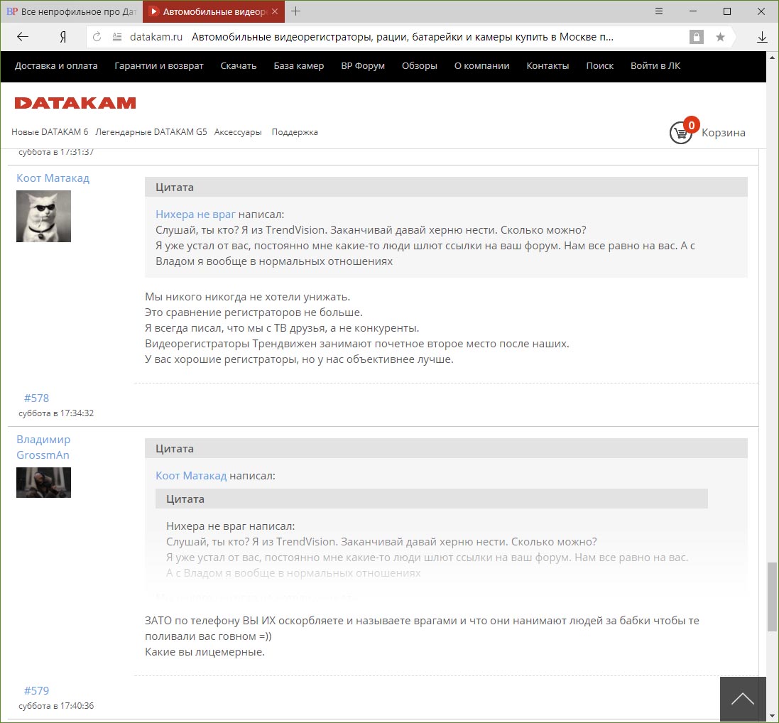Open 'Доставка и оплата' in the top menu
The image size is (779, 723).
tap(56, 66)
